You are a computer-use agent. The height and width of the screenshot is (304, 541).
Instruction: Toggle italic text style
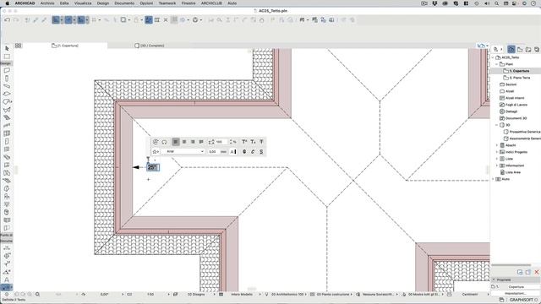pos(253,152)
